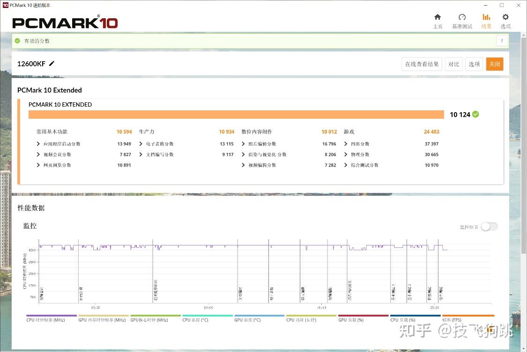Expand 视频会议分数 row
Image resolution: width=527 pixels, height=352 pixels.
(x=38, y=155)
